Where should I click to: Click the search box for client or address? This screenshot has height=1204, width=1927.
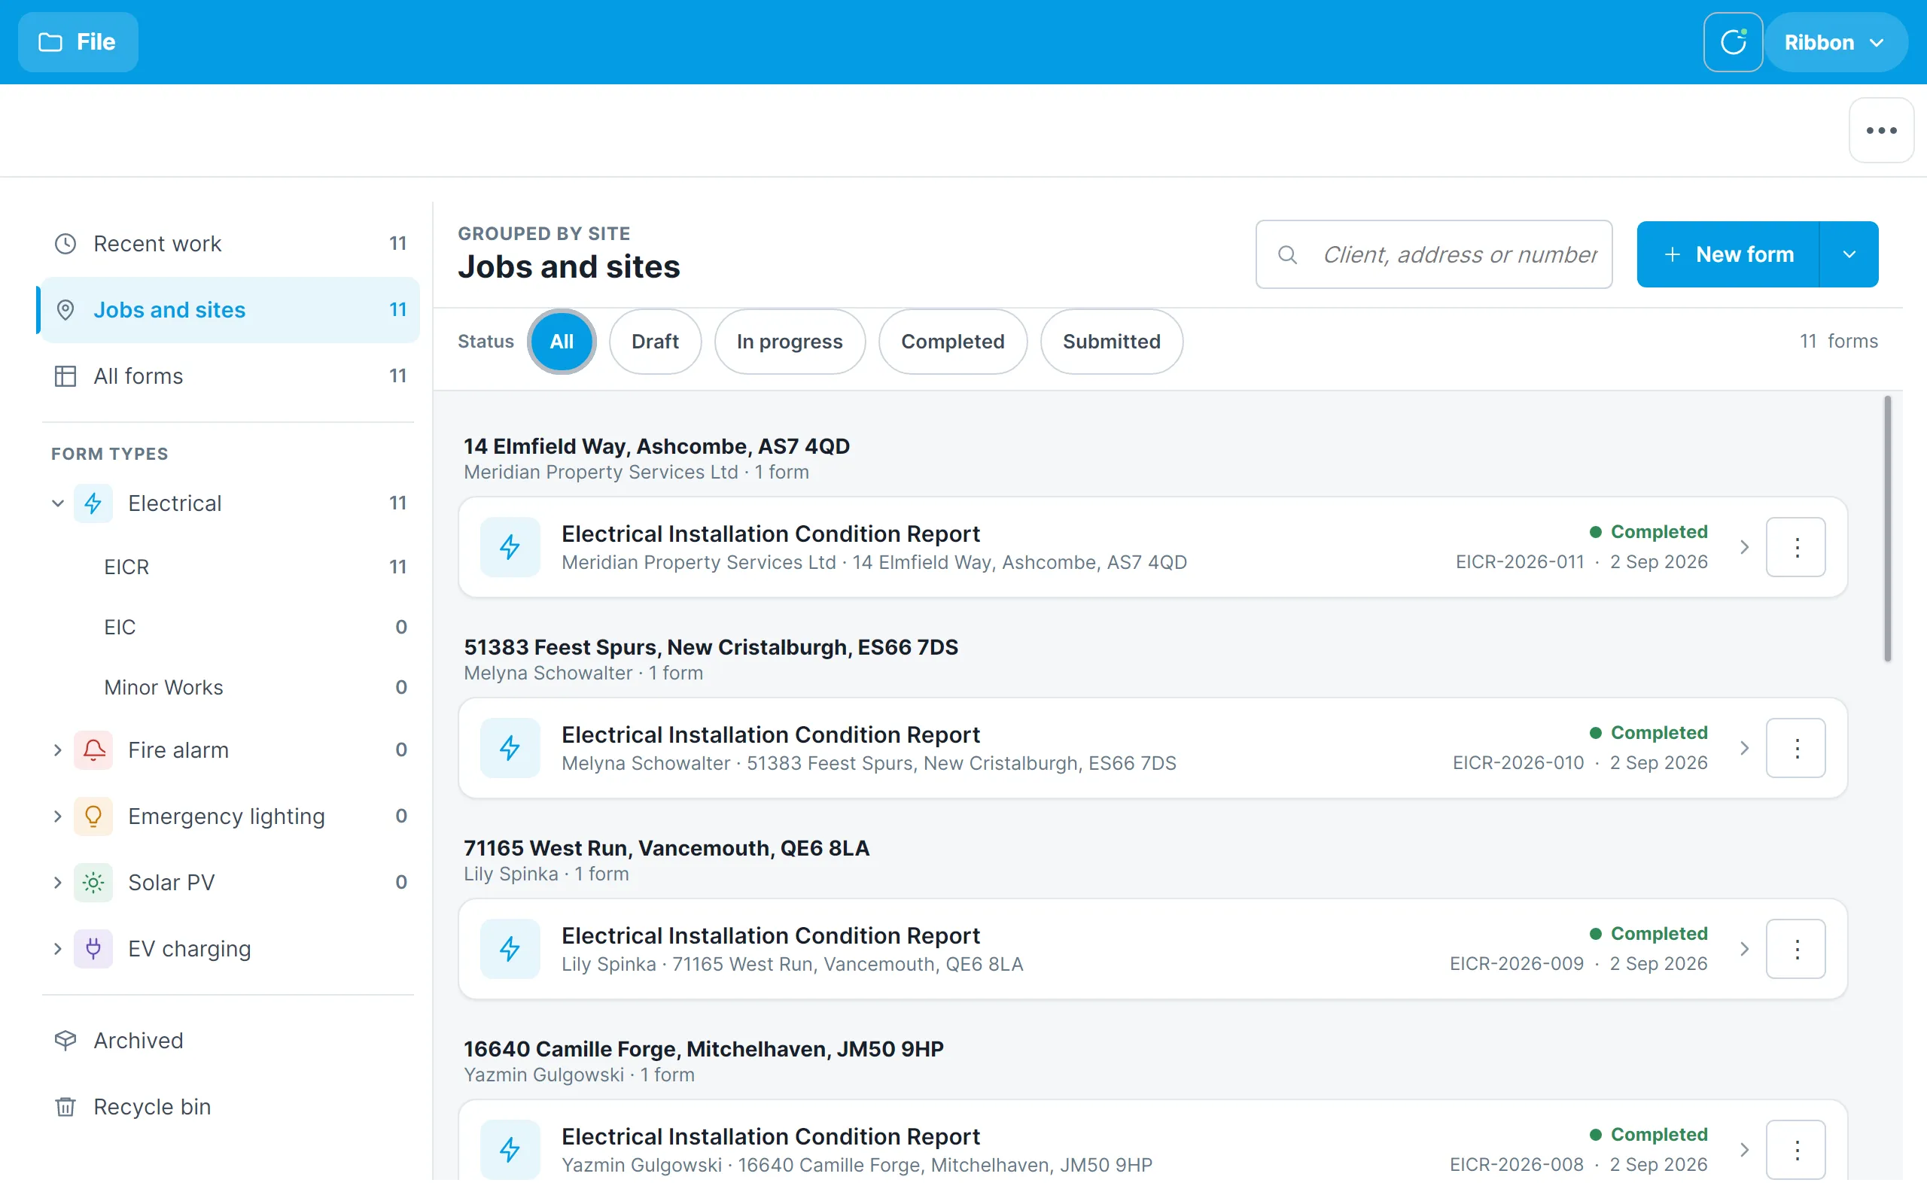coord(1433,255)
